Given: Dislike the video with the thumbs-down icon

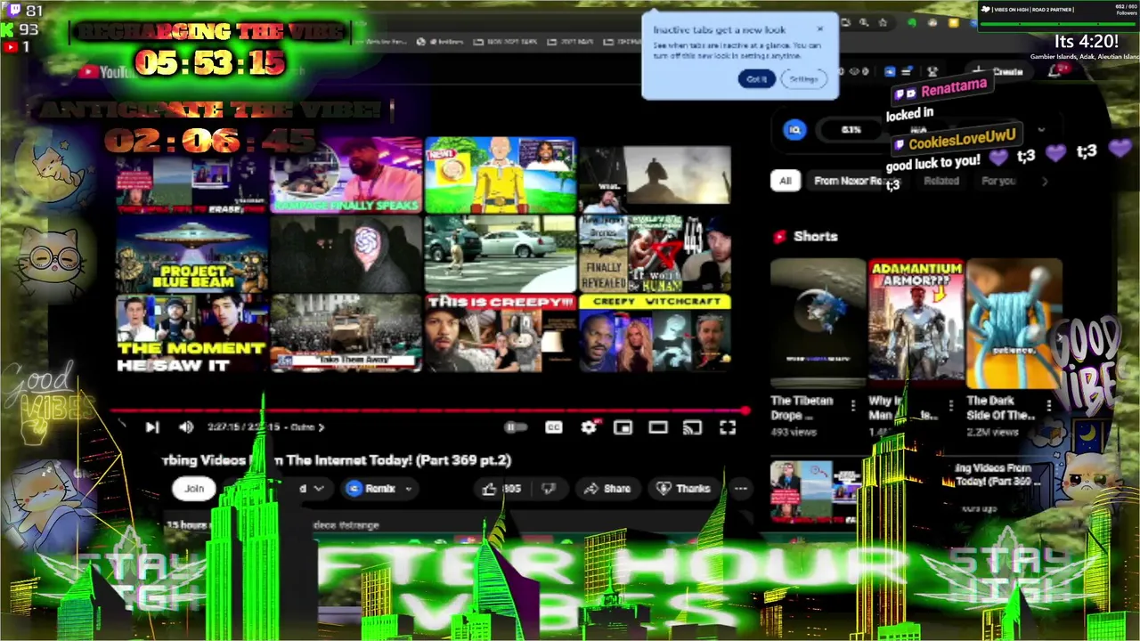Looking at the screenshot, I should click(x=549, y=489).
